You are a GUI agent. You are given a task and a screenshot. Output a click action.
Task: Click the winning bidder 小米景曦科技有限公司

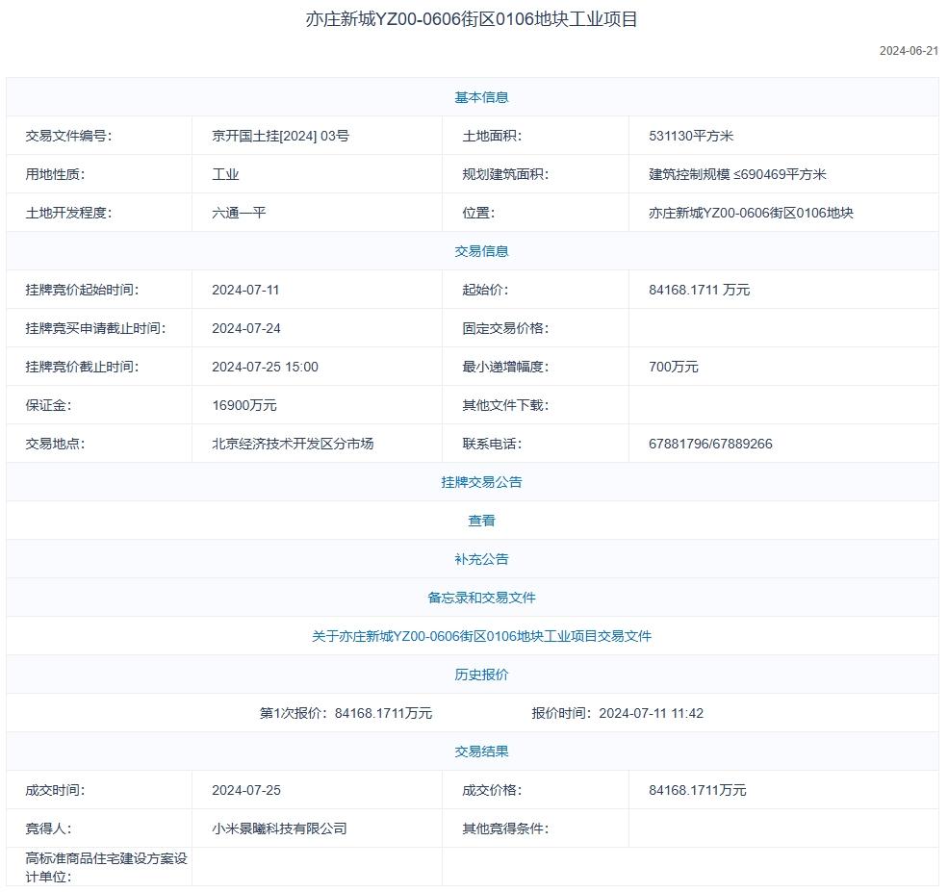point(279,828)
